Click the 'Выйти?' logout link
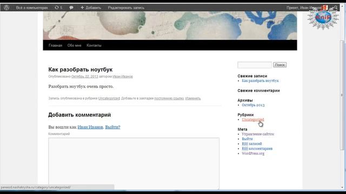This screenshot has width=346, height=194. tap(112, 127)
